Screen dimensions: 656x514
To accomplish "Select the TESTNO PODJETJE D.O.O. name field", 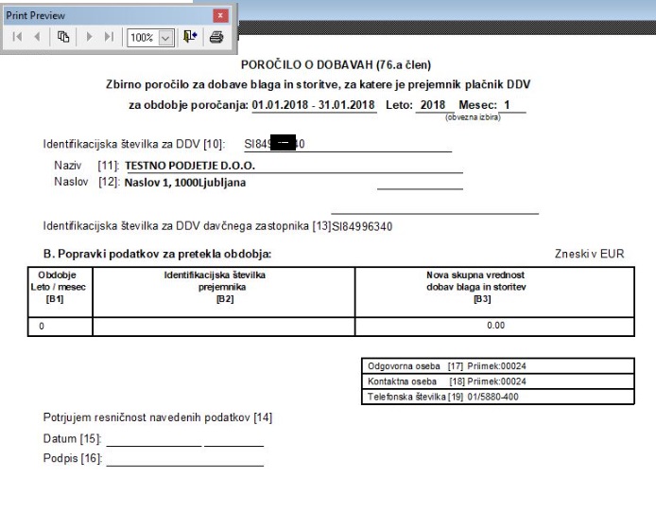I will pyautogui.click(x=294, y=166).
